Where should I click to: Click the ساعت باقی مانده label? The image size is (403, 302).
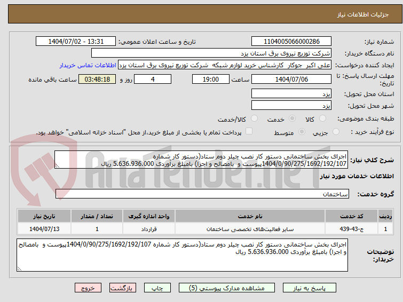[x=52, y=80]
